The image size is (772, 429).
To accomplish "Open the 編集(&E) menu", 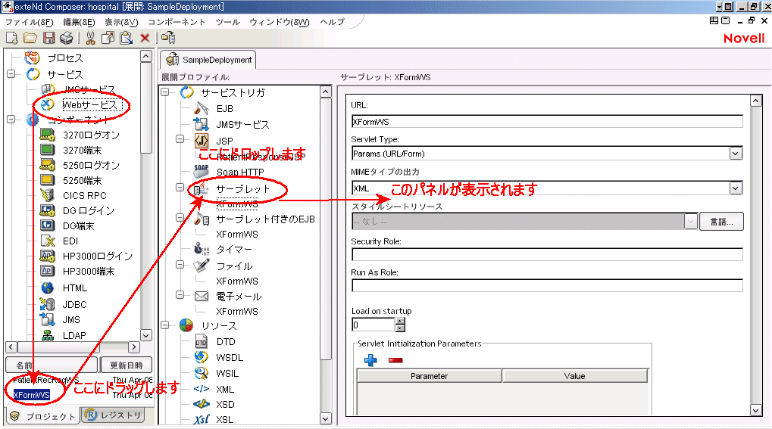I will 80,22.
